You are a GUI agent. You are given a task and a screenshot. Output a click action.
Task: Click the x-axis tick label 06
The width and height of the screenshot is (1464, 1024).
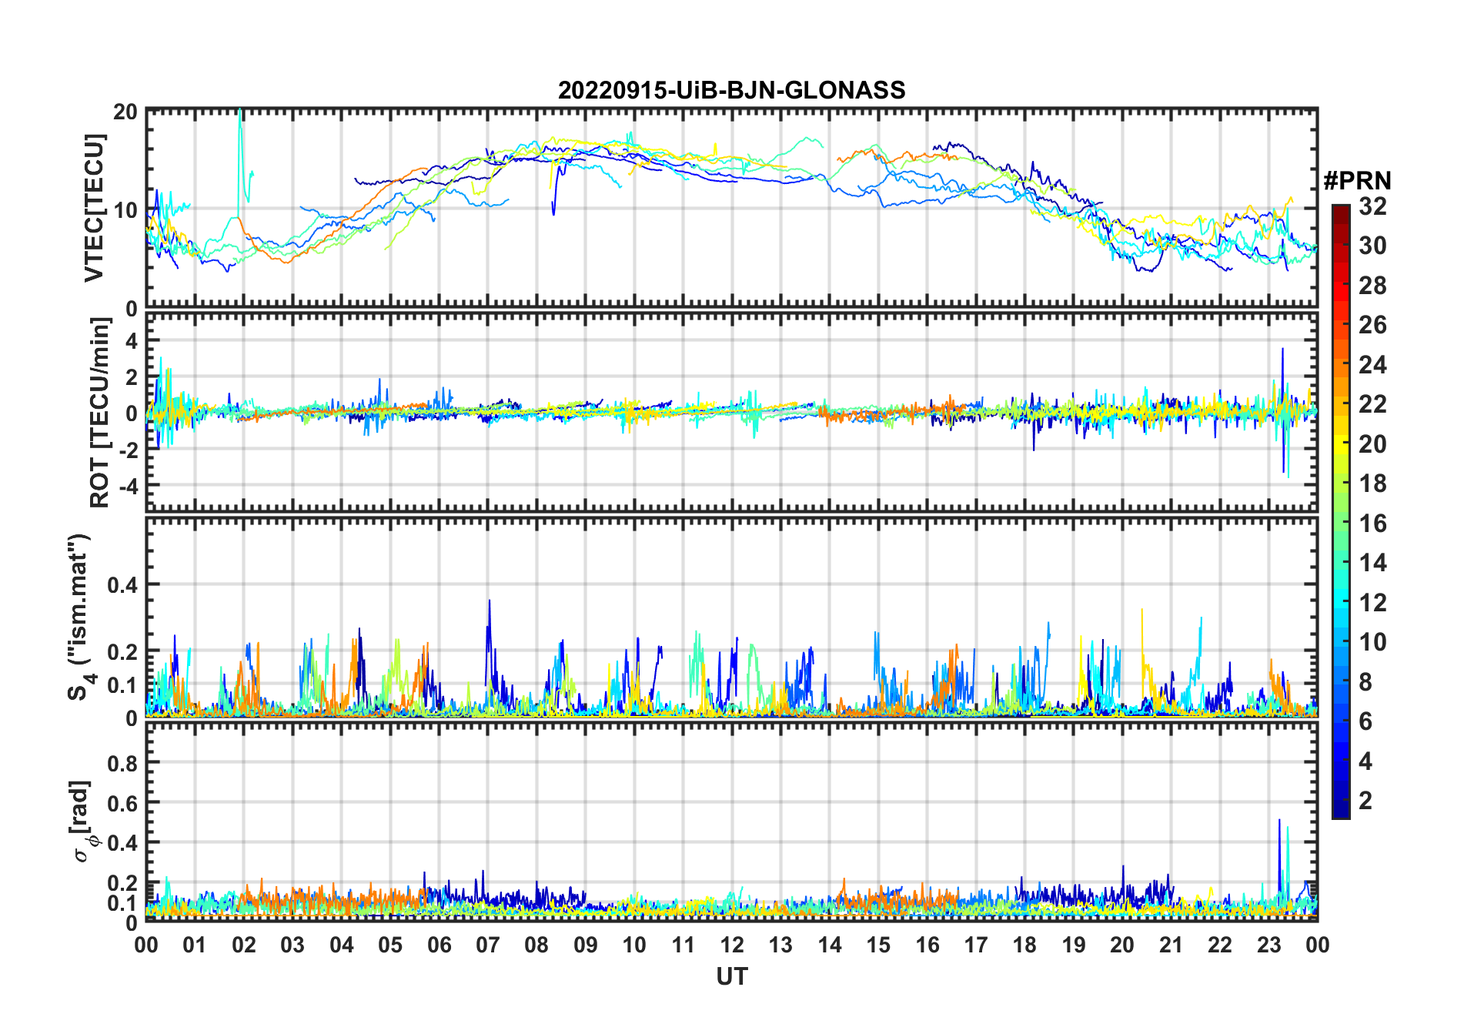(439, 945)
